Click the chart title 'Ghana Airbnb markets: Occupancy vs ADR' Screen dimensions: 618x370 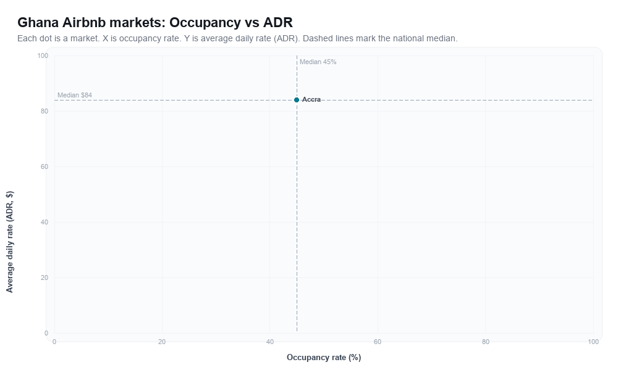coord(155,22)
